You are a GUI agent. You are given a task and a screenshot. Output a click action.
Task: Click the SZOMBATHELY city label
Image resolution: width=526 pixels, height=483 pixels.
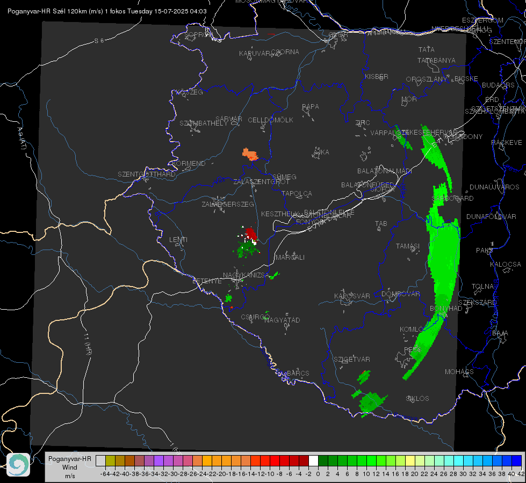(204, 123)
